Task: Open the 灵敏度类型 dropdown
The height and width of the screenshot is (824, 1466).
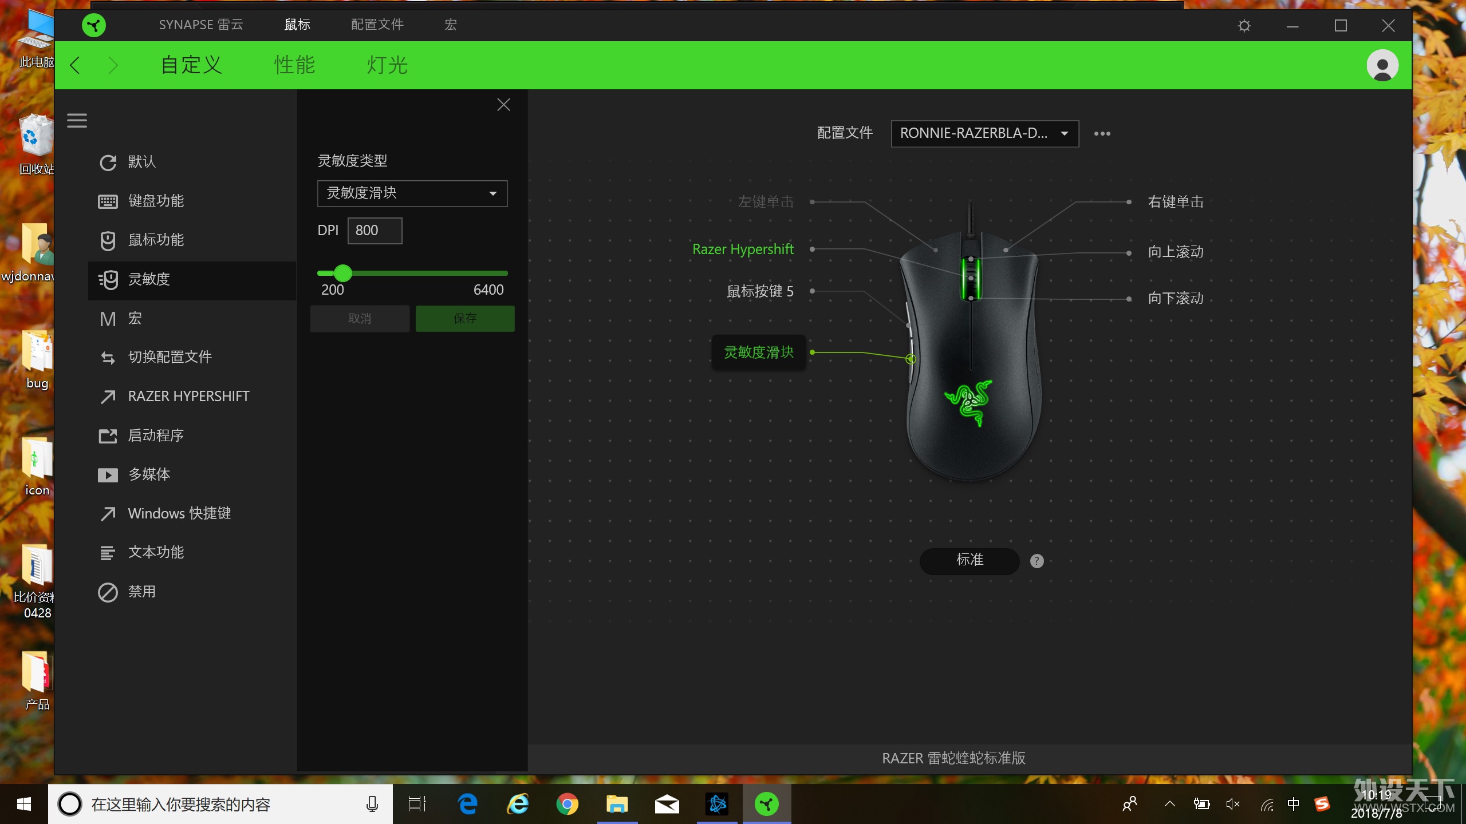Action: [412, 193]
